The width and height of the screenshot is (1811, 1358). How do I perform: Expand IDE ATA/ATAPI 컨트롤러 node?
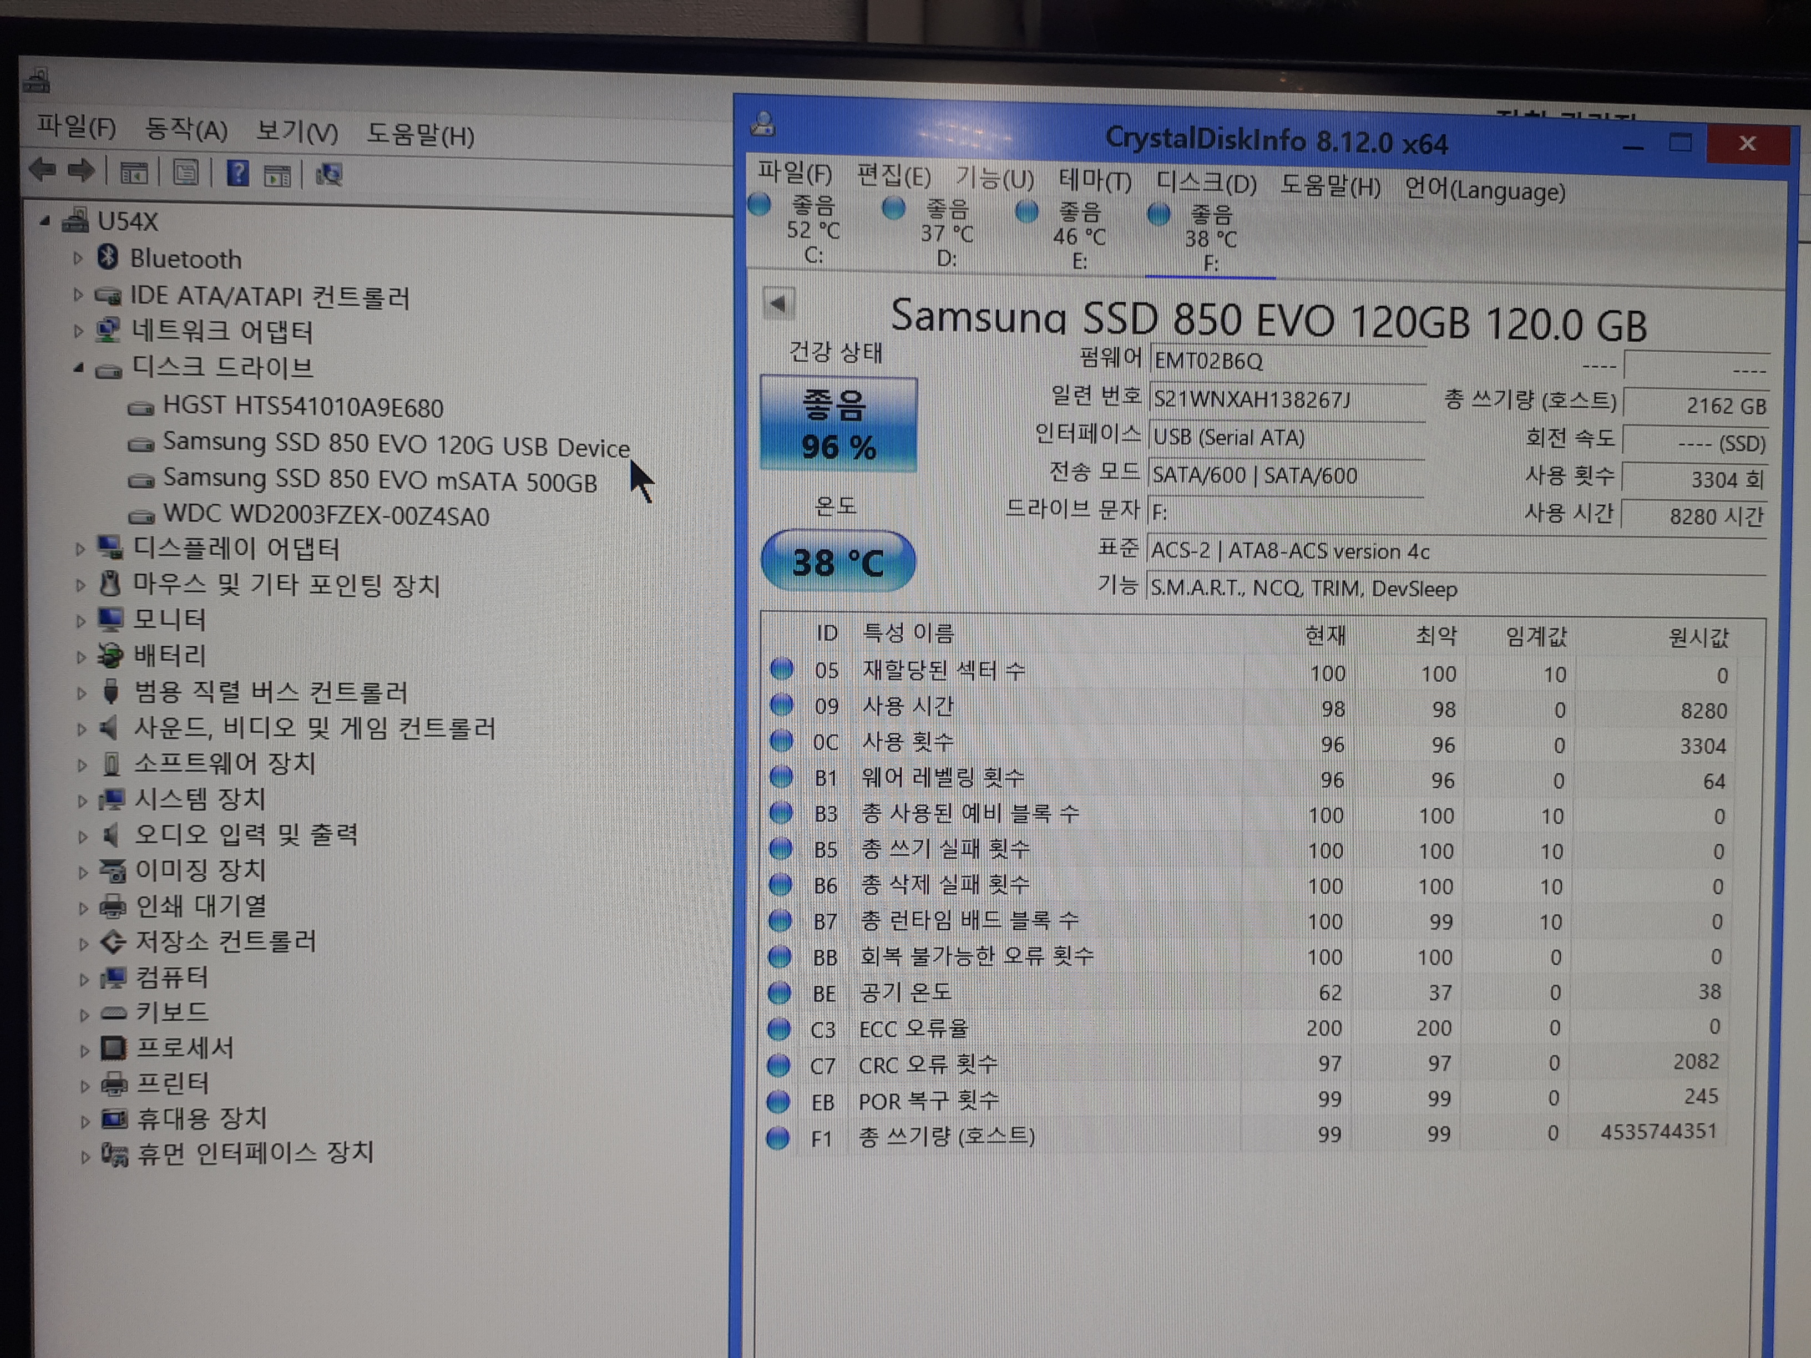[78, 295]
